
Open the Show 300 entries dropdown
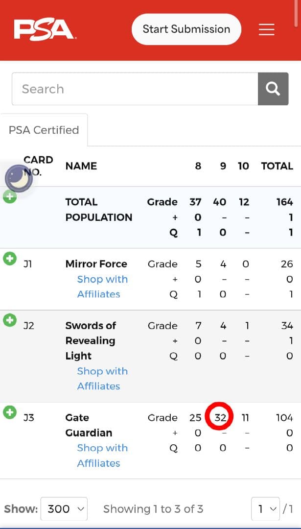click(x=64, y=509)
